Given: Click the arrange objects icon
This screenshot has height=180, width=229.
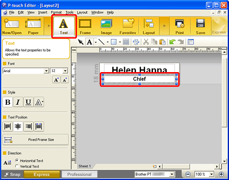Looking at the screenshot, I should pos(136,42).
